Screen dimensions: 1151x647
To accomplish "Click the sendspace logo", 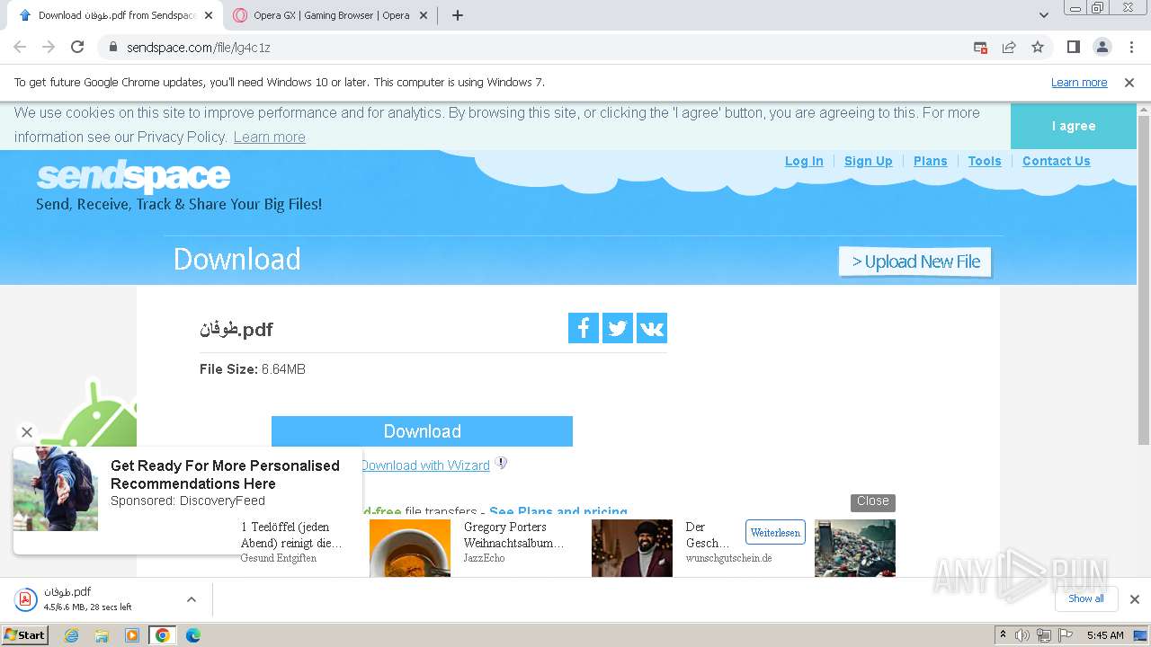I will [x=133, y=176].
